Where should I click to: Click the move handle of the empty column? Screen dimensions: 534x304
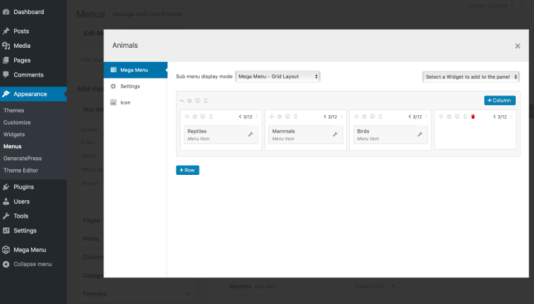pos(441,117)
